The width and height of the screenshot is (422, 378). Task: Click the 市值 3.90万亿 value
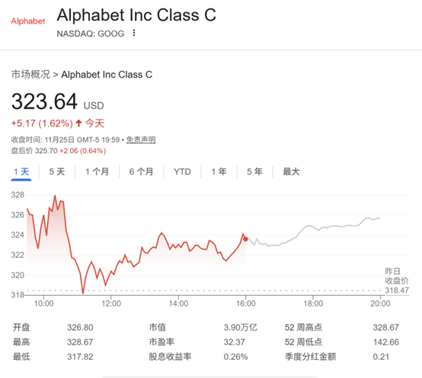[x=241, y=328]
